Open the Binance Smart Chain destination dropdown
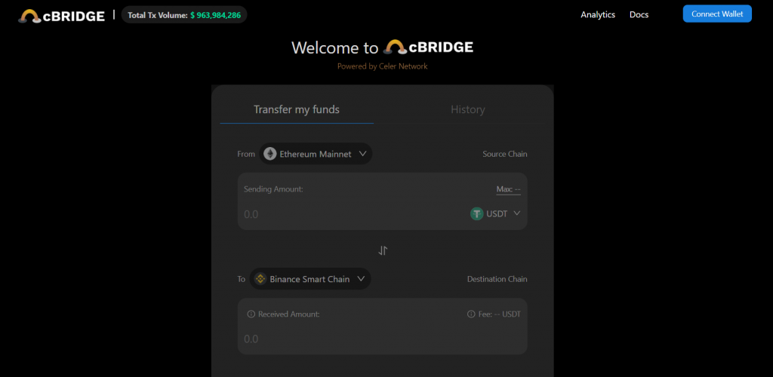The image size is (773, 377). click(x=310, y=279)
